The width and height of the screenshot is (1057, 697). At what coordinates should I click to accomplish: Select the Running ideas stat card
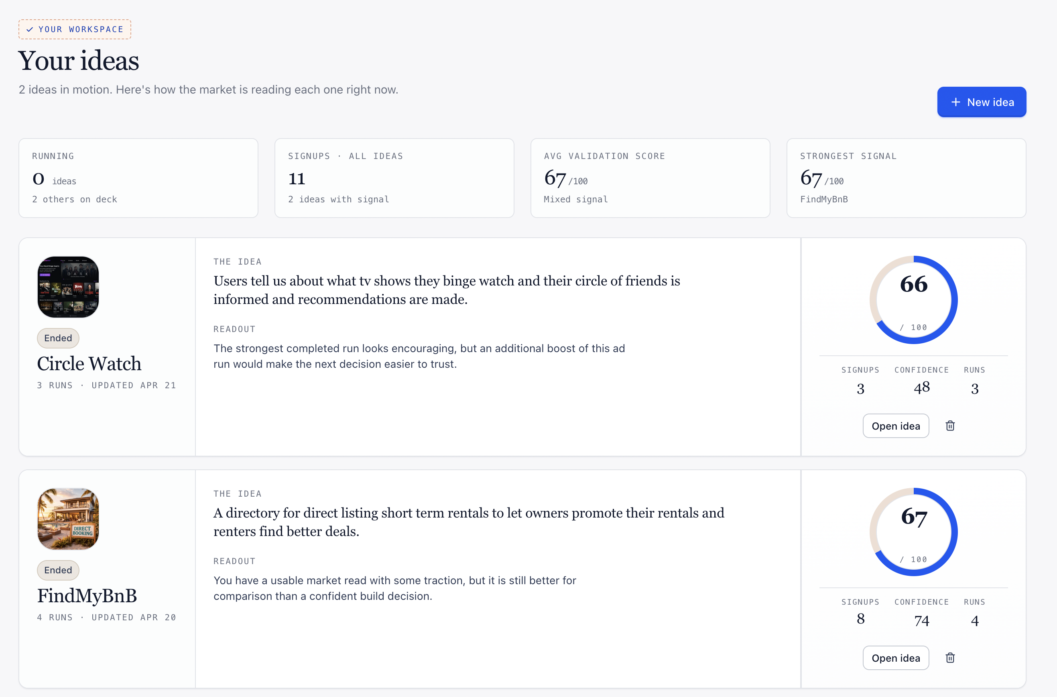click(138, 178)
